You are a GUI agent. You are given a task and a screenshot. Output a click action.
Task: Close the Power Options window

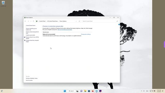coord(118,18)
